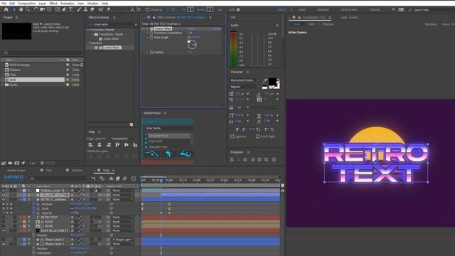The width and height of the screenshot is (455, 256).
Task: Click Align Horizontal Center icon
Action: pyautogui.click(x=100, y=145)
